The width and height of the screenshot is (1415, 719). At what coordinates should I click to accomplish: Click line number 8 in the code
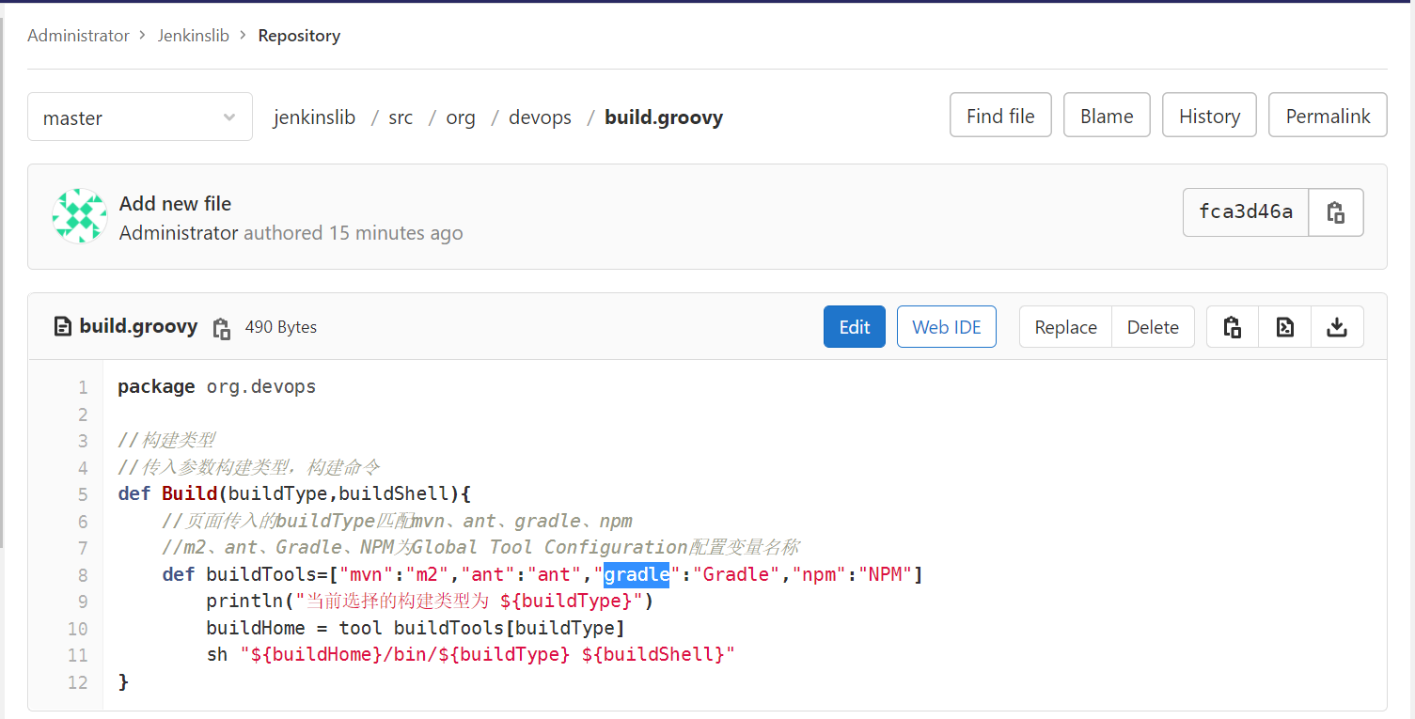click(83, 574)
